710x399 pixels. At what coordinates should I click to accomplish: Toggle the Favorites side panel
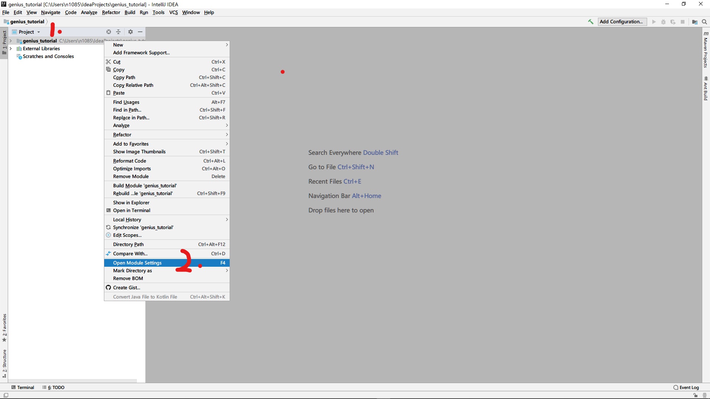(4, 327)
